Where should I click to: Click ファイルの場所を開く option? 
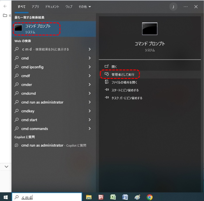pyautogui.click(x=124, y=82)
